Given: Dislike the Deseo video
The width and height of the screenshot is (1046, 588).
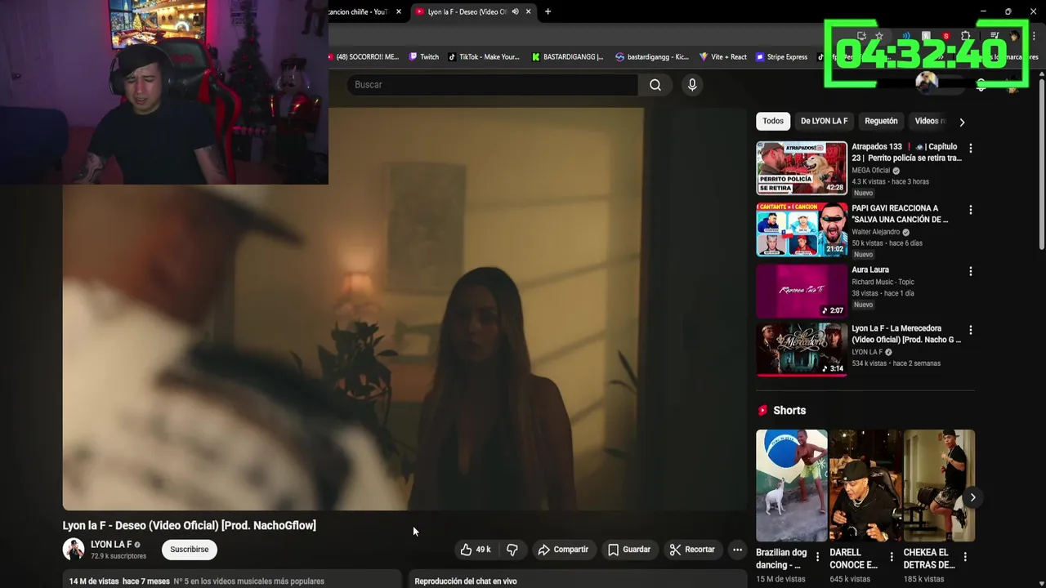Looking at the screenshot, I should (x=512, y=550).
